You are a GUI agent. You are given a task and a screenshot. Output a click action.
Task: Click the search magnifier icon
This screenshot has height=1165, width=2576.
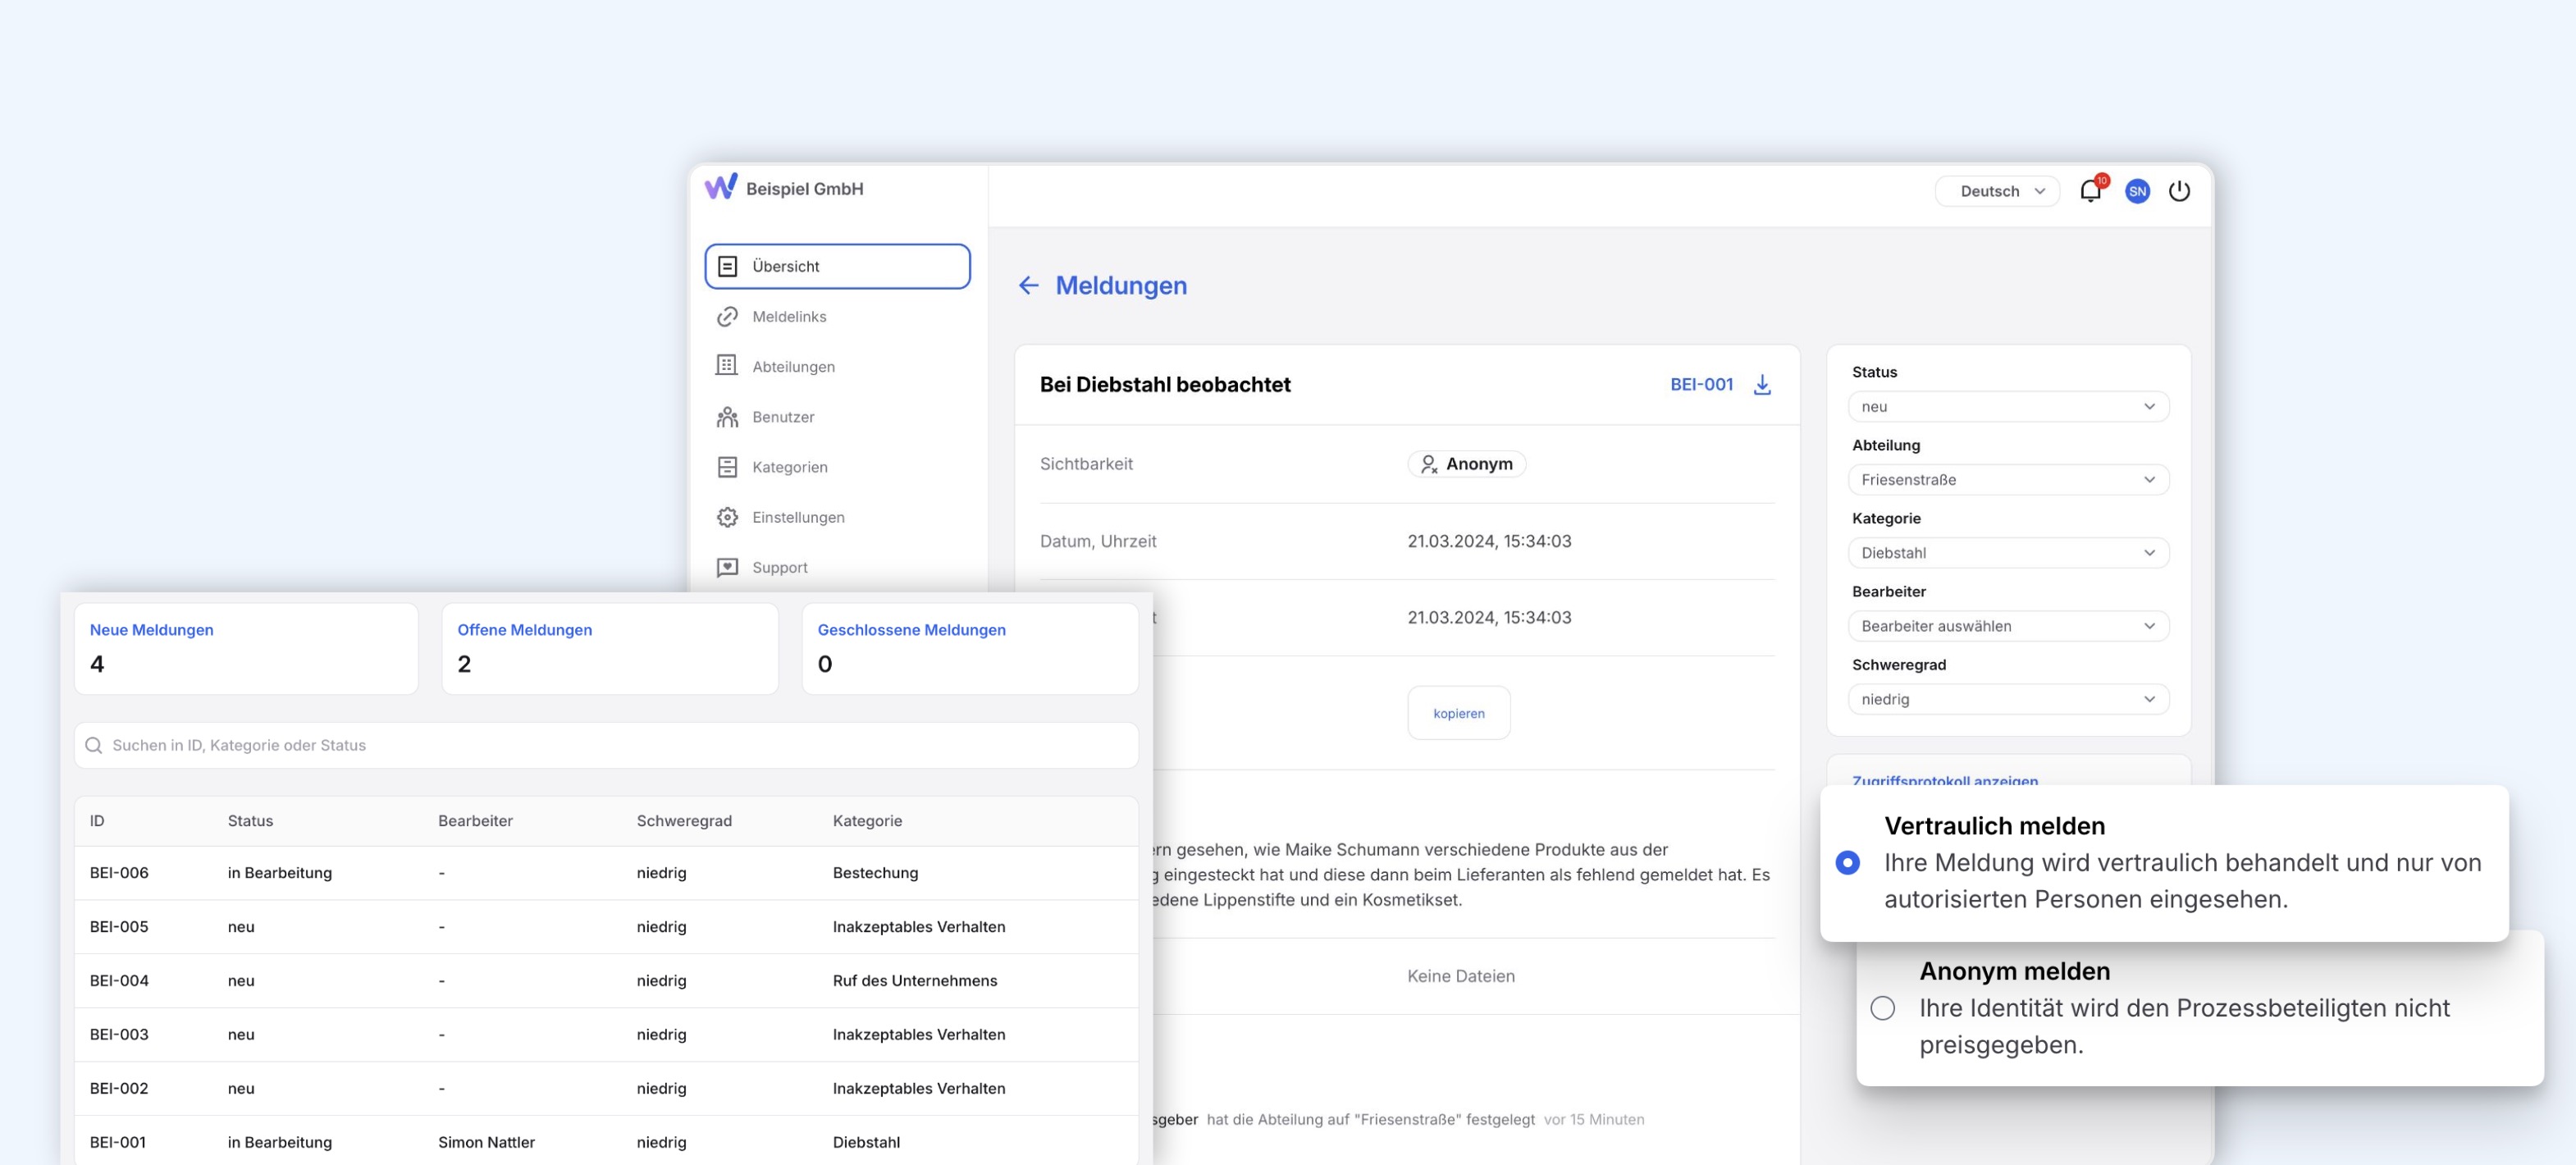point(94,746)
